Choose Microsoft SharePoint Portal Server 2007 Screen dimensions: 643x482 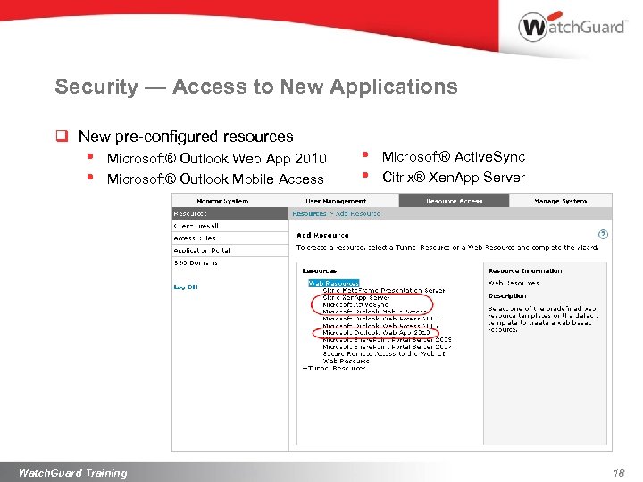[387, 346]
